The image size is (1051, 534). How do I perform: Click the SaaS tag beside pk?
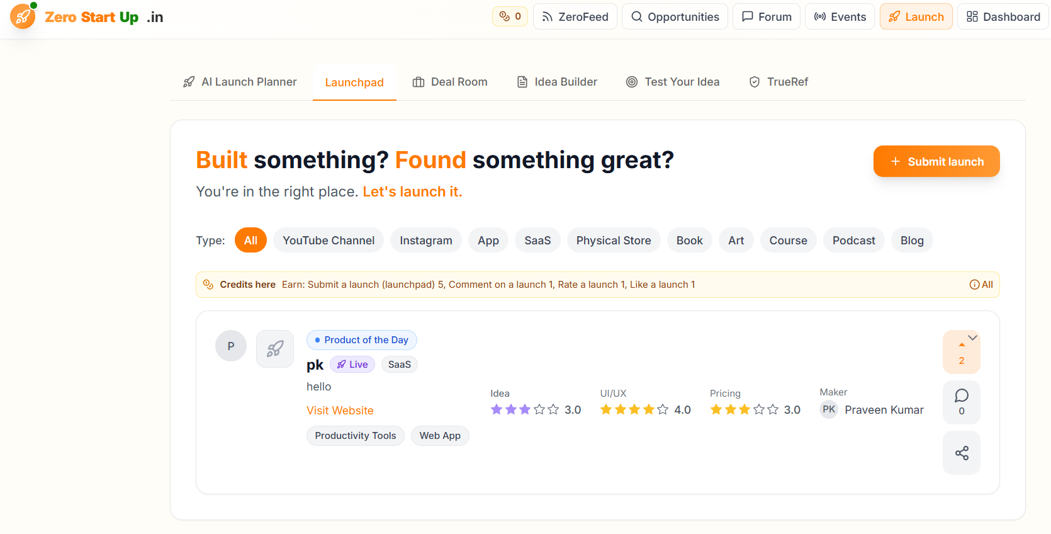(x=400, y=364)
